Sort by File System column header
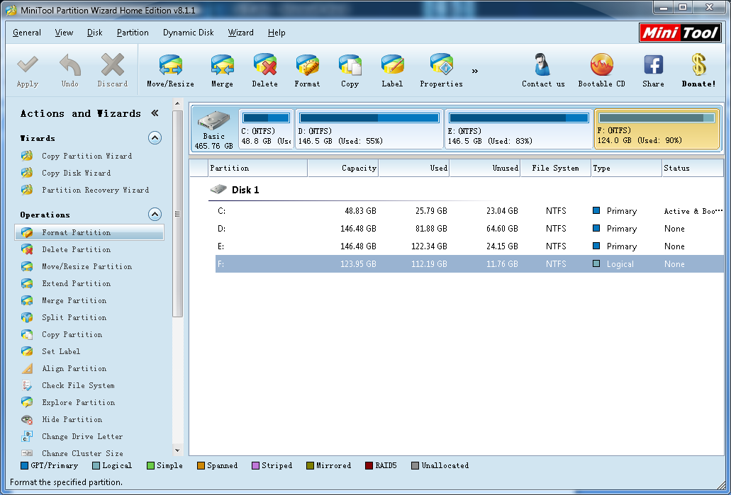 pos(555,168)
